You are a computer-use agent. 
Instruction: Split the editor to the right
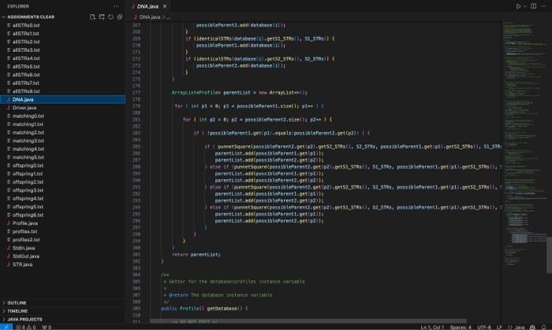(534, 6)
